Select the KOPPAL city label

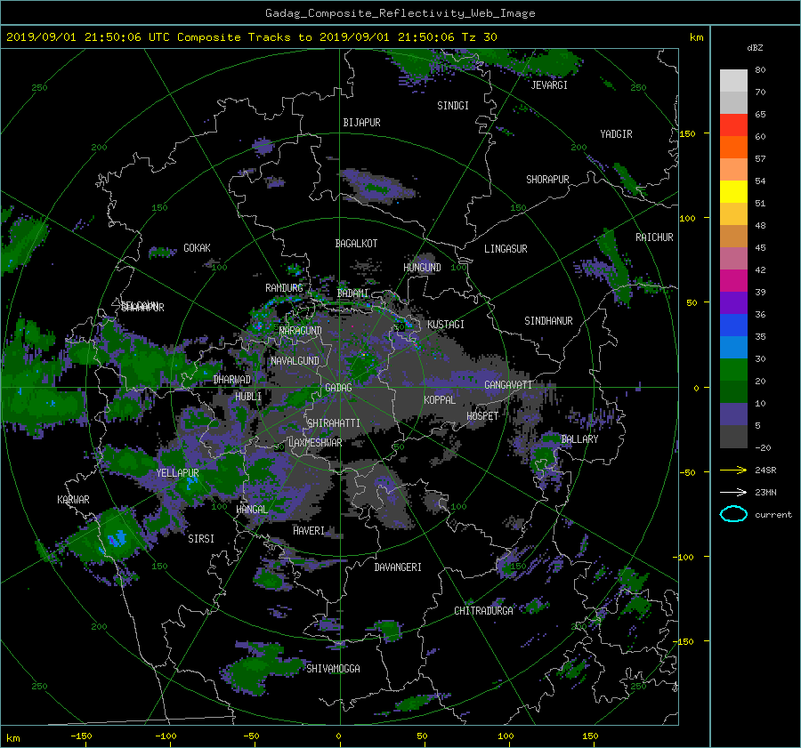point(440,399)
